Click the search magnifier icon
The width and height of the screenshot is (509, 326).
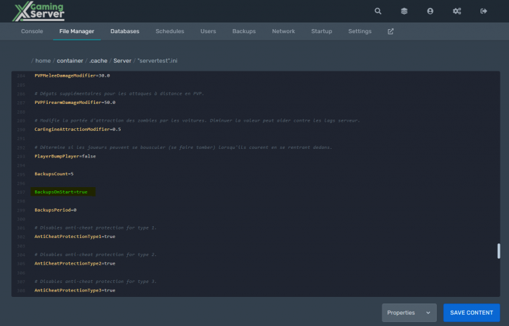coord(378,11)
